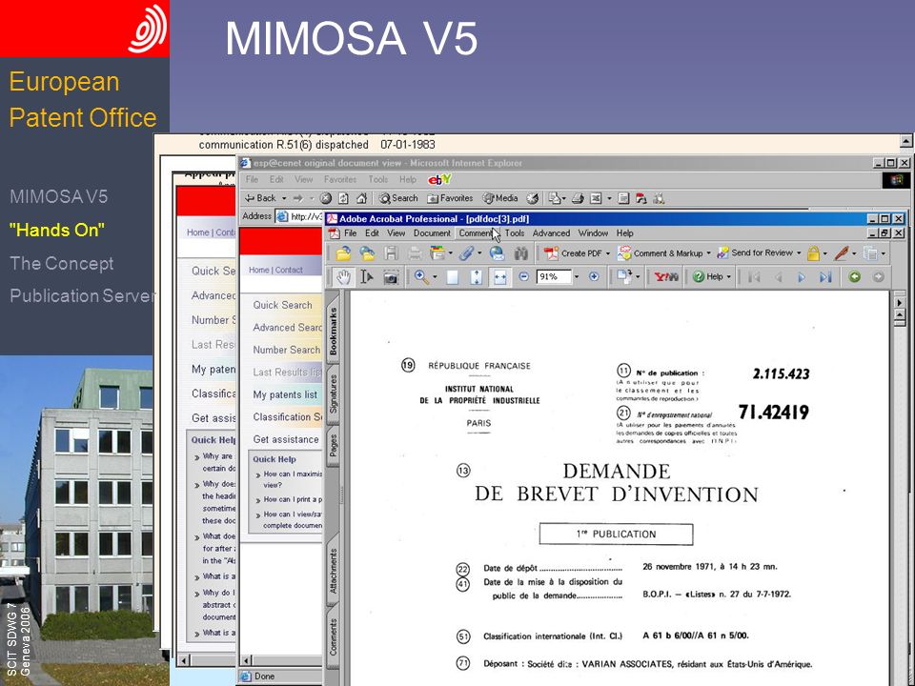Click the Internet Explorer Print icon
Screen dimensions: 915x686
[x=578, y=198]
